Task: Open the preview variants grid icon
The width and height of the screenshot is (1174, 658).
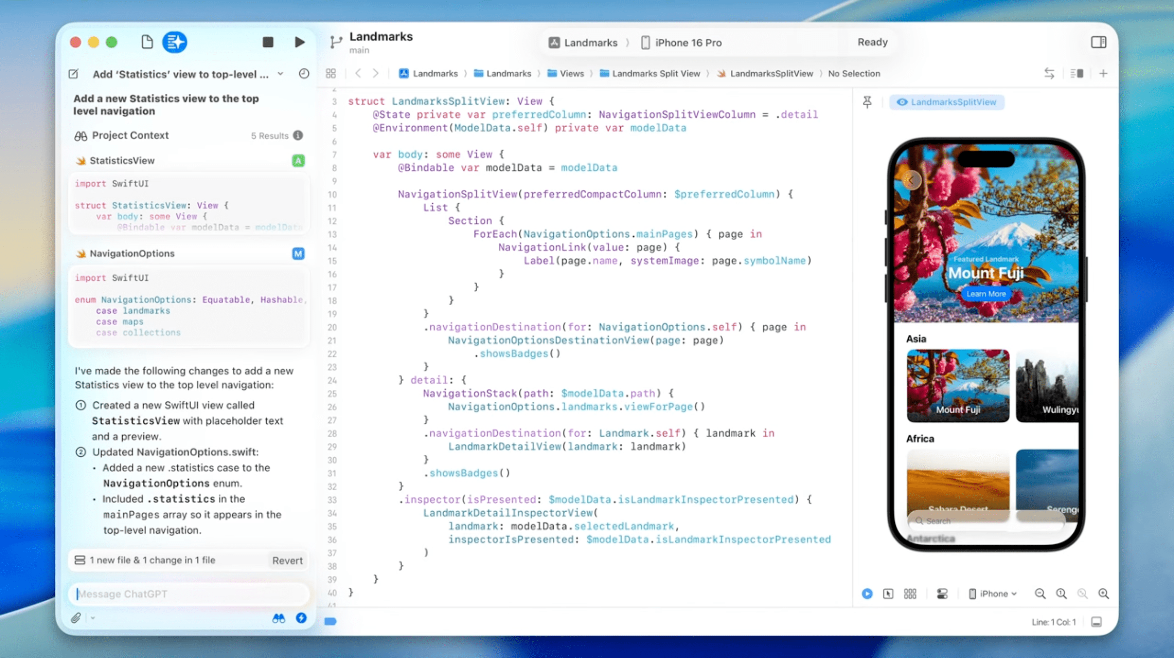Action: (910, 593)
